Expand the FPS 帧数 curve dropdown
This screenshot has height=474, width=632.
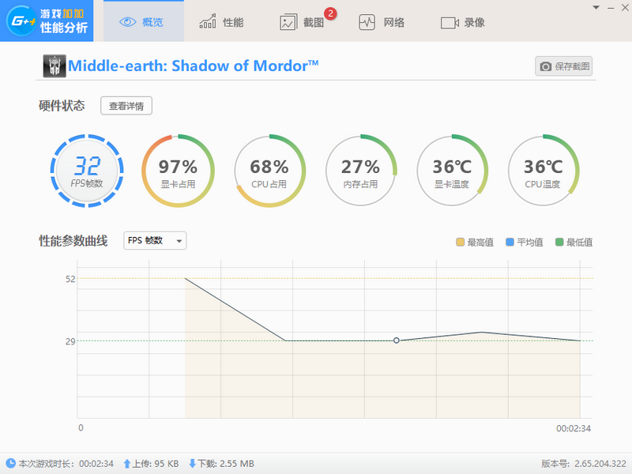(155, 241)
